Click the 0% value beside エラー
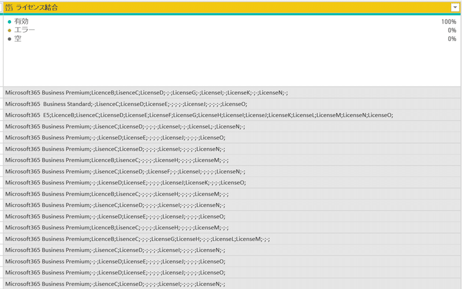Viewport: 462px width, 289px height. pyautogui.click(x=452, y=31)
